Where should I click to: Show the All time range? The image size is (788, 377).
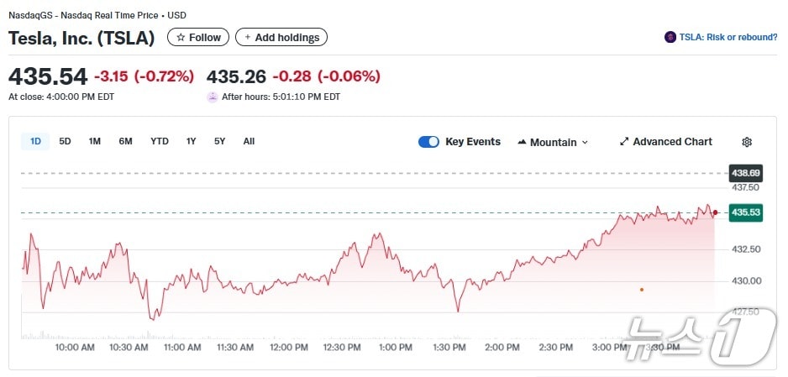coord(249,141)
